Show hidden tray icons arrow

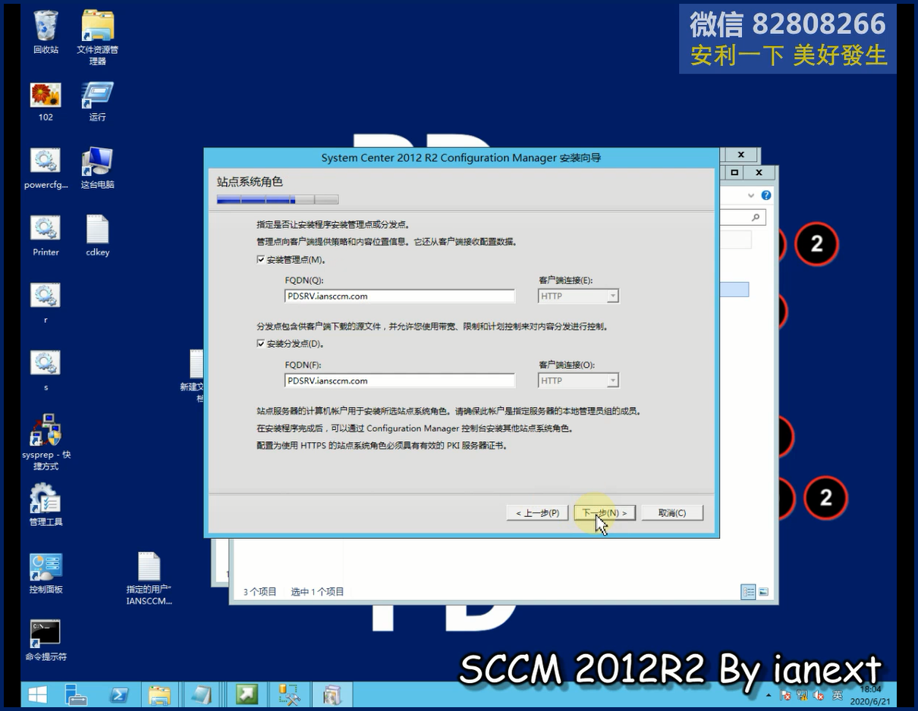pyautogui.click(x=769, y=695)
